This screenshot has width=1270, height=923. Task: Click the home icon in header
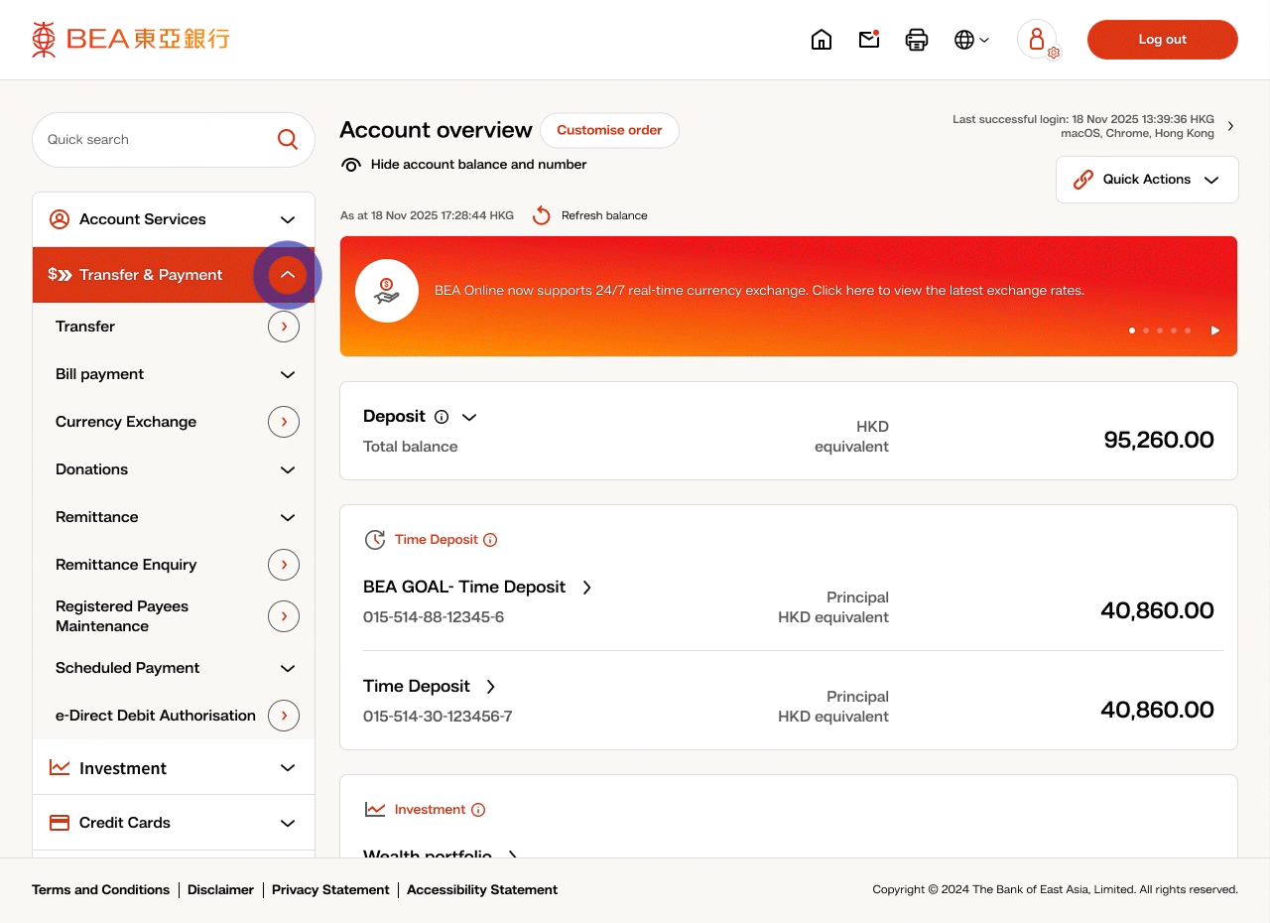(x=822, y=40)
